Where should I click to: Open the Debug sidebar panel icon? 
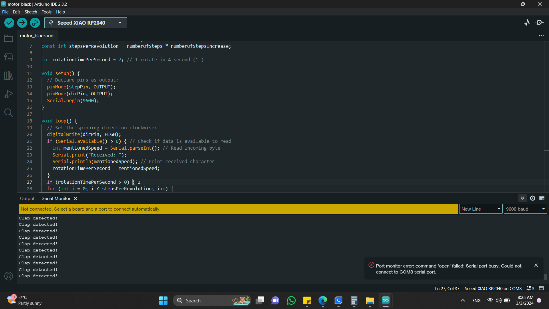point(9,94)
